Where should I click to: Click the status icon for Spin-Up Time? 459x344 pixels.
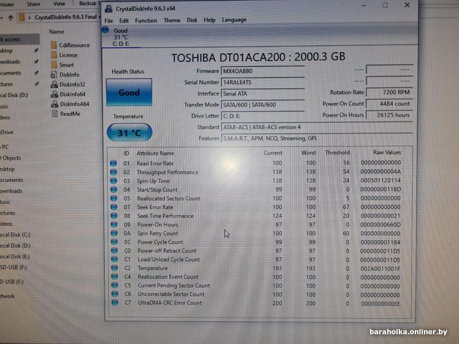pyautogui.click(x=114, y=181)
